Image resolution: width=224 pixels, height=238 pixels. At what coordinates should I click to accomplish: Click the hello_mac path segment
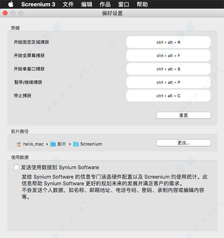(x=33, y=144)
